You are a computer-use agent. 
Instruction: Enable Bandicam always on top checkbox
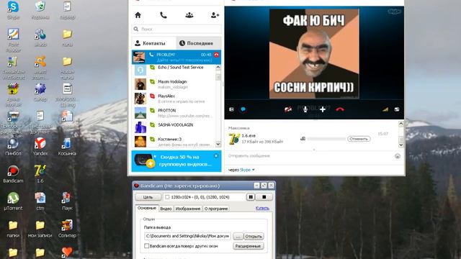[146, 246]
